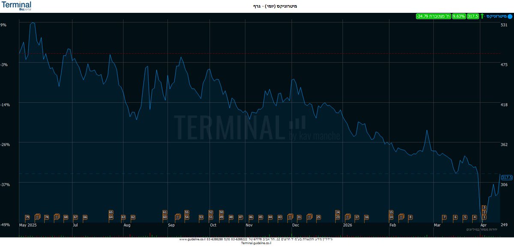
Task: Open event flag 44
Action: (x=270, y=217)
